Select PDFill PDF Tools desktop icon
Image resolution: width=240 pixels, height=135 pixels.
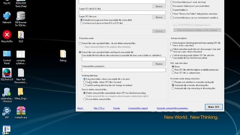tap(21, 4)
